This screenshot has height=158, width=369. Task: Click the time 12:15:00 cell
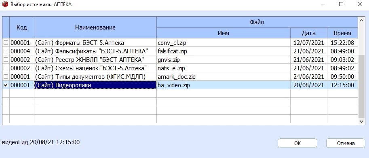pos(342,85)
